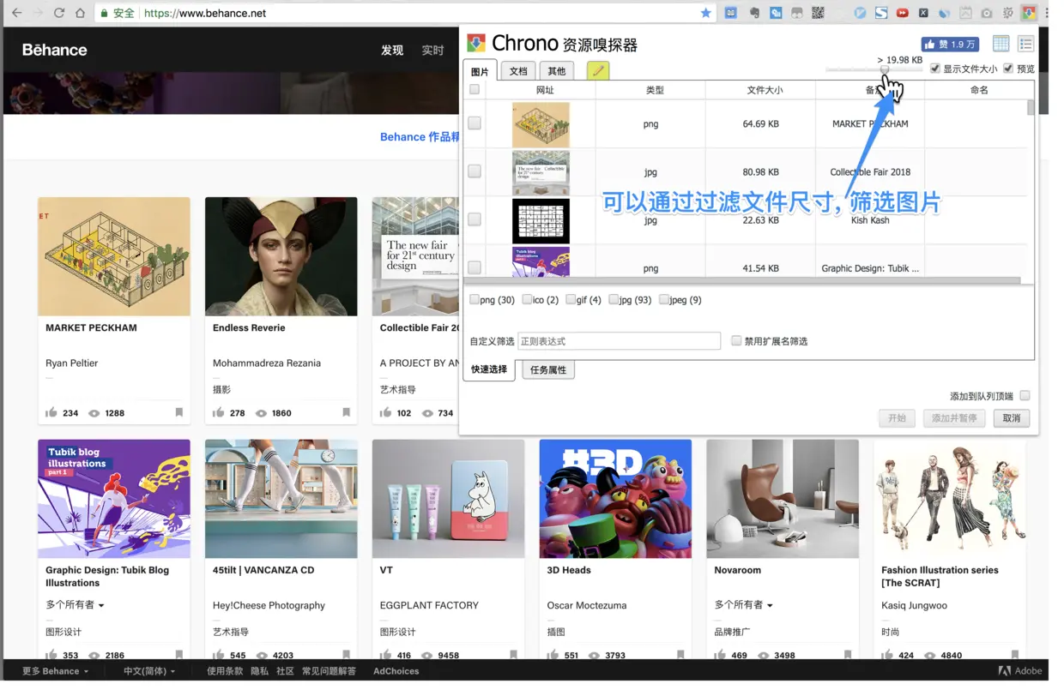Switch to the 文档 tab
The image size is (1064, 696).
click(x=518, y=71)
